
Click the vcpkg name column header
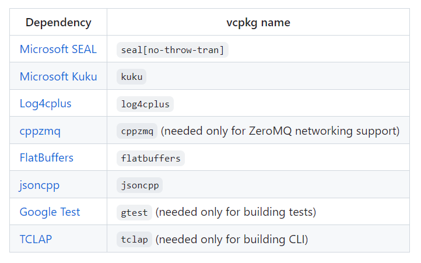pos(258,23)
